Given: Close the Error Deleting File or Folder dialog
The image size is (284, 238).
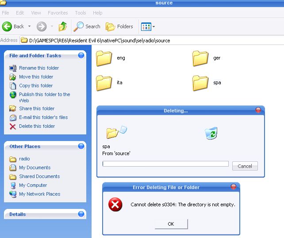Looking at the screenshot, I should coord(234,186).
